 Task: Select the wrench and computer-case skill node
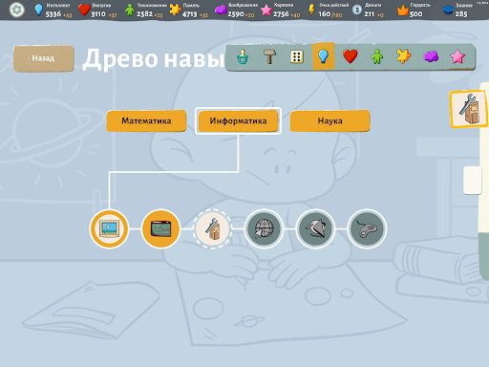tap(212, 228)
